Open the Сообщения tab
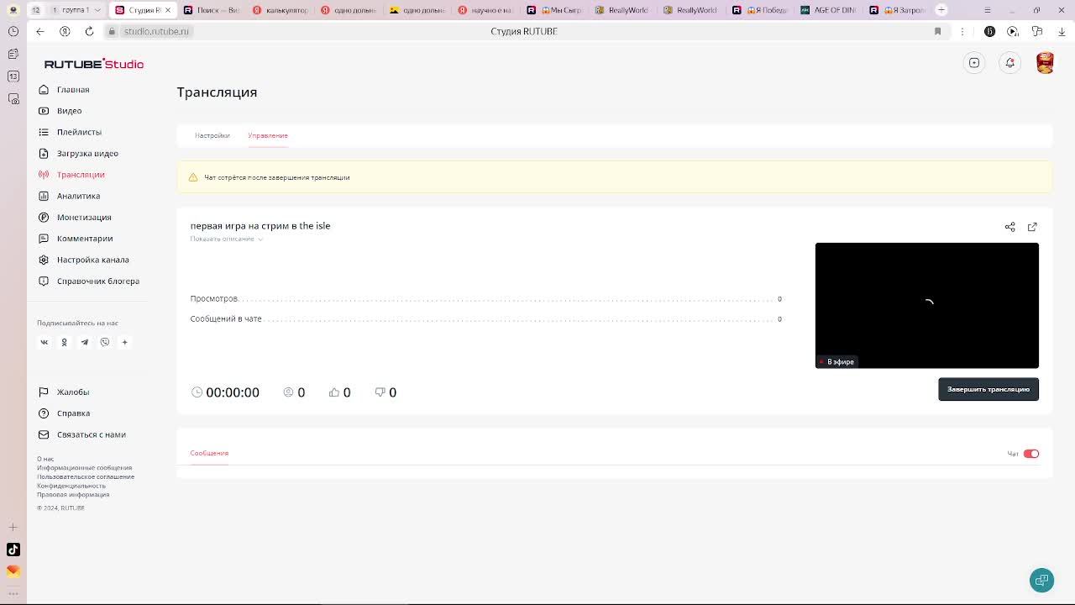The height and width of the screenshot is (605, 1075). [209, 453]
